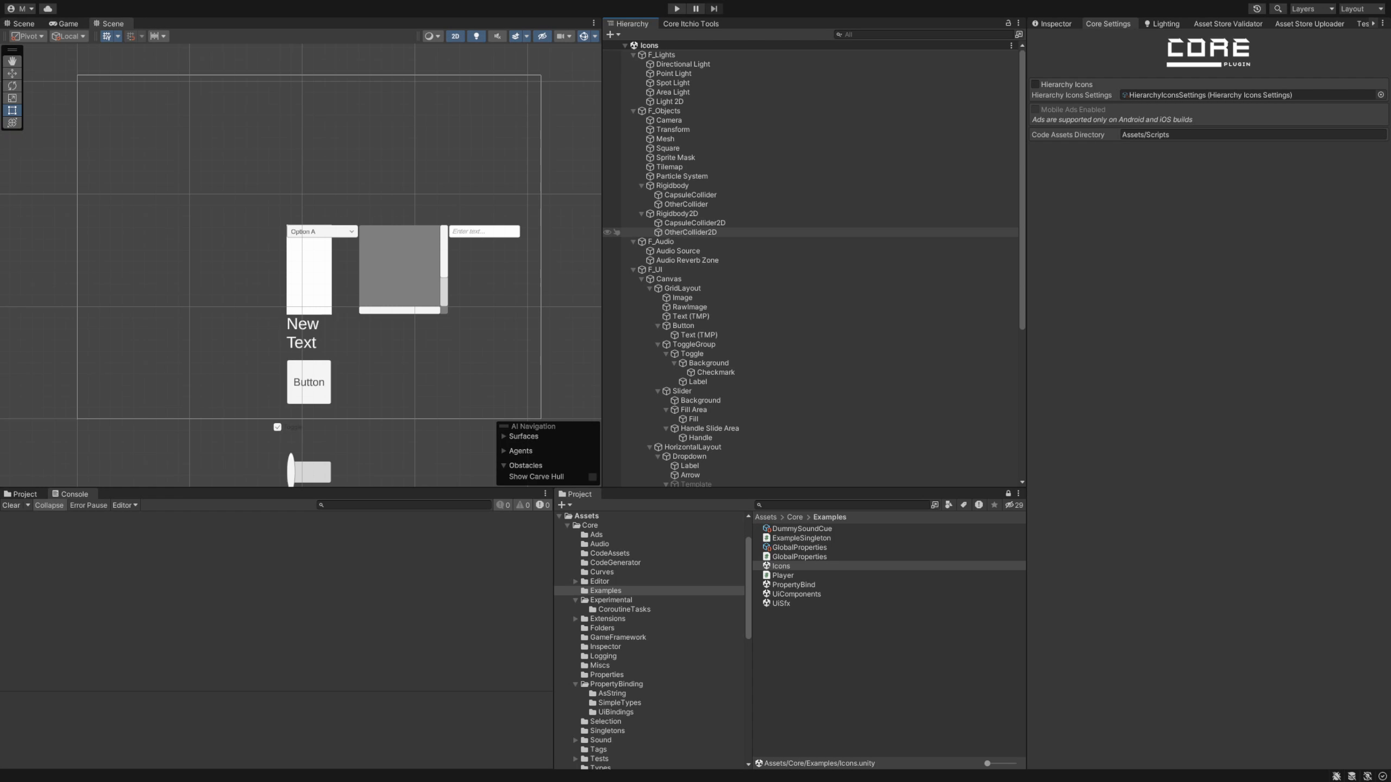Open the Editor dropdown in Console
The height and width of the screenshot is (782, 1391).
(x=125, y=505)
